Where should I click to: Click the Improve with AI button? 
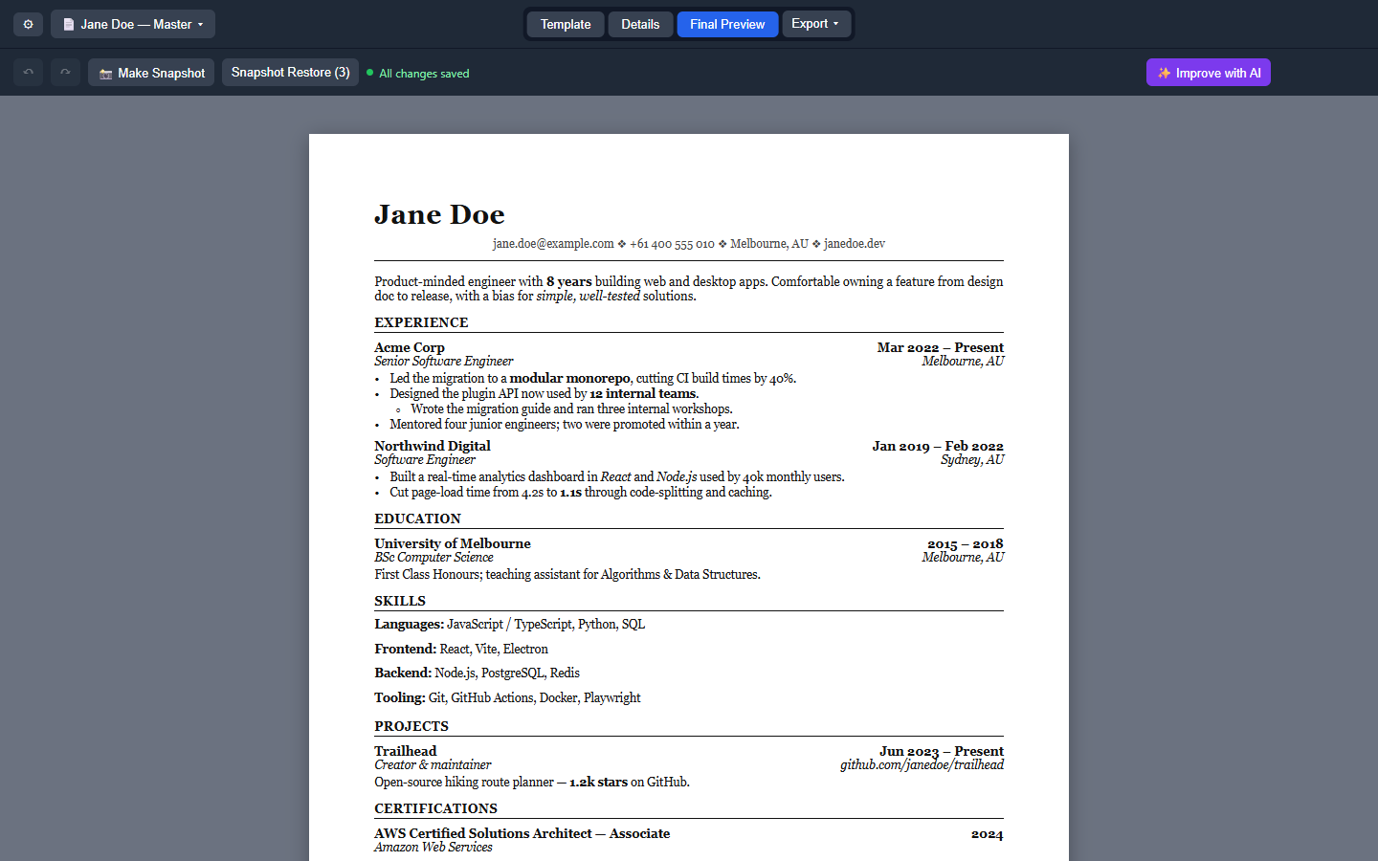[x=1209, y=73]
